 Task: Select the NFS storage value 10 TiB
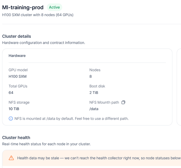pos(14,109)
